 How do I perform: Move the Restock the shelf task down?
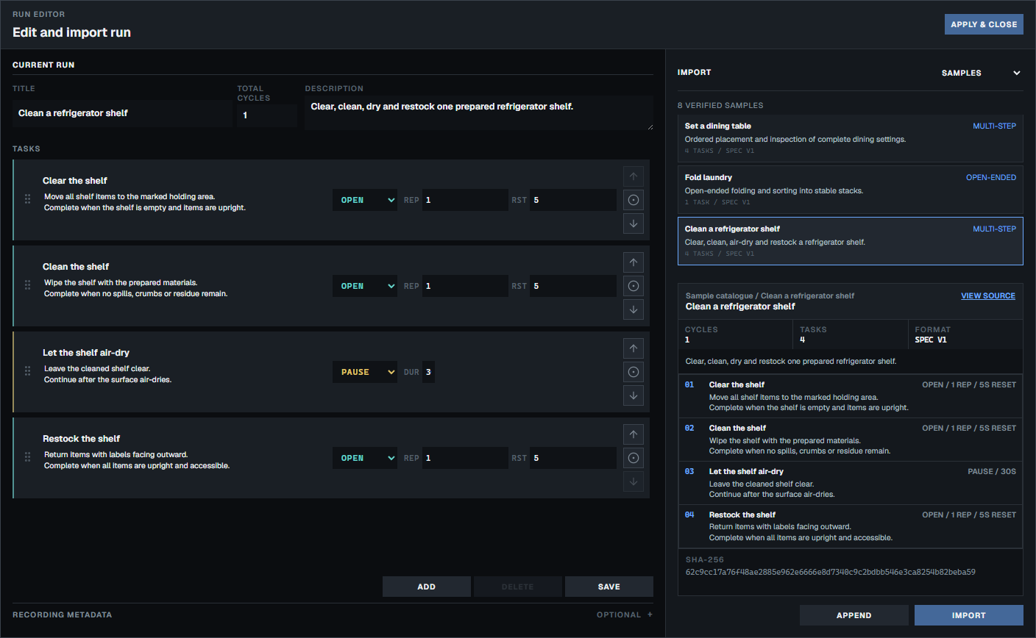pos(634,481)
